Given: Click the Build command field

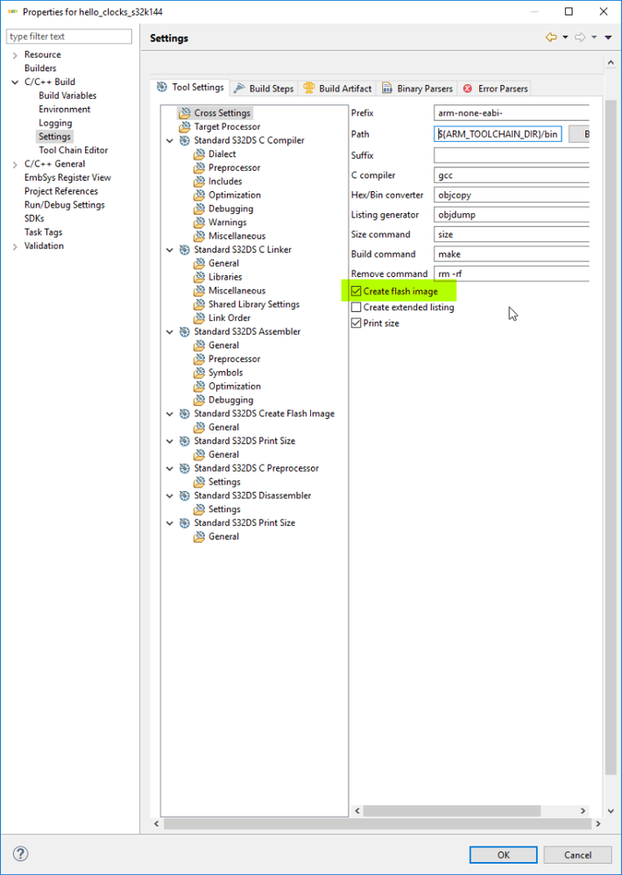Looking at the screenshot, I should 511,254.
